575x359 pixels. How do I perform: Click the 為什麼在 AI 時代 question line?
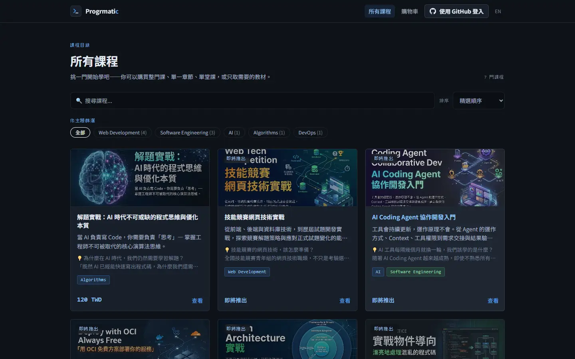130,258
